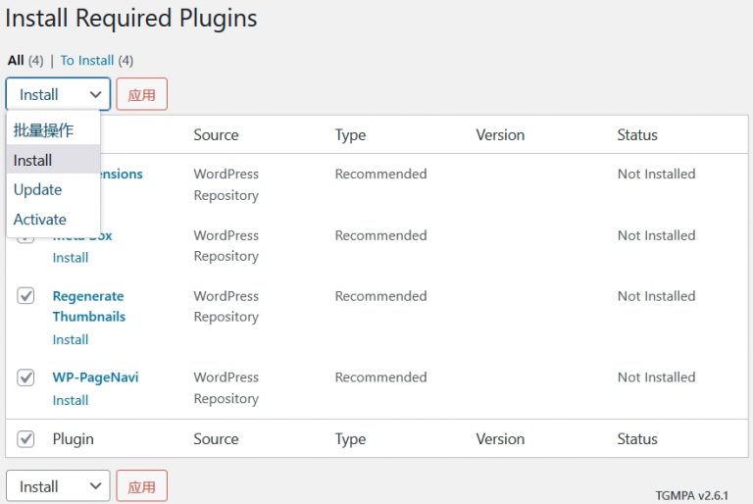
Task: Select the 批量操作 menu option
Action: click(43, 130)
